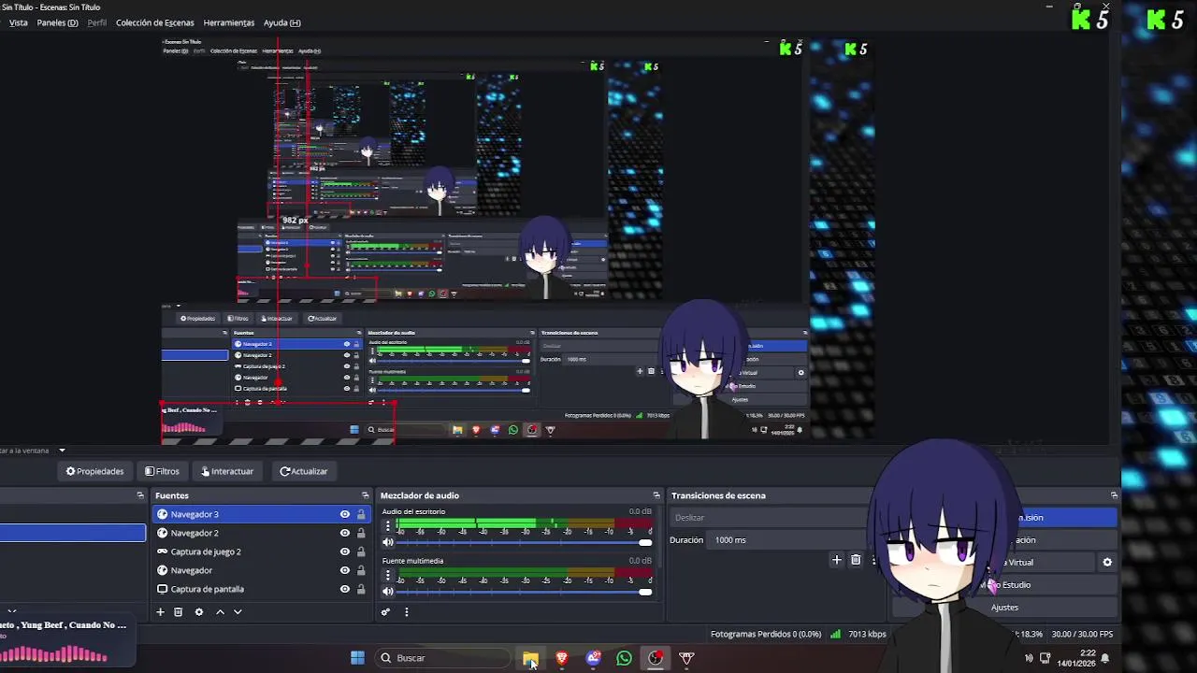Image resolution: width=1197 pixels, height=673 pixels.
Task: Open the Ajustes button in controls
Action: 1004,608
